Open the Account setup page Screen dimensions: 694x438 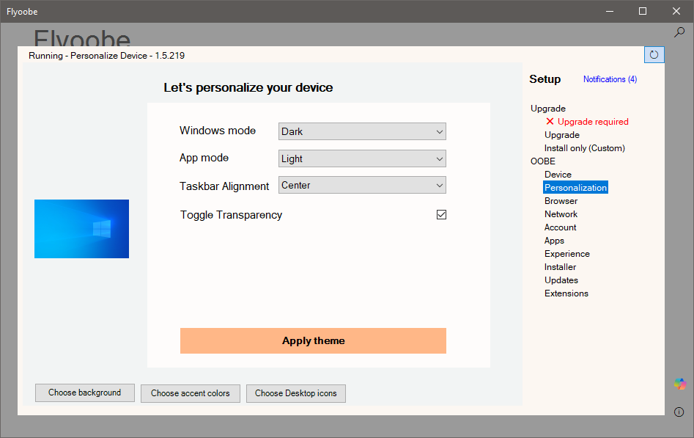(560, 227)
